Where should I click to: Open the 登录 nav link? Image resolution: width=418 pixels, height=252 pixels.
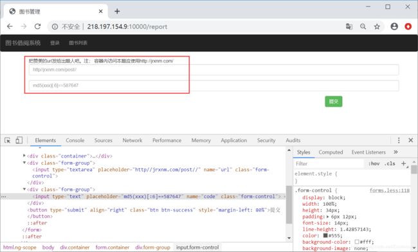(55, 43)
